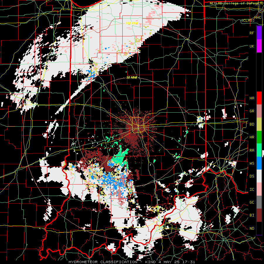The height and width of the screenshot is (264, 264).
Task: Click the IC legend label
Action: (252, 189)
